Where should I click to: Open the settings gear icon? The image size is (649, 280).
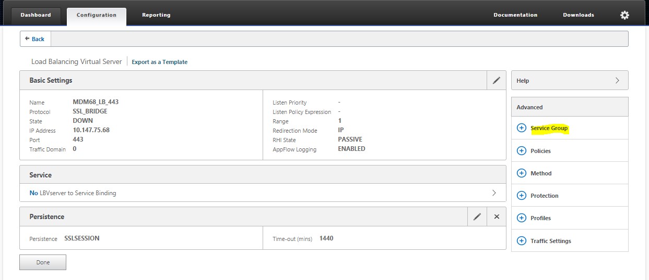coord(624,15)
